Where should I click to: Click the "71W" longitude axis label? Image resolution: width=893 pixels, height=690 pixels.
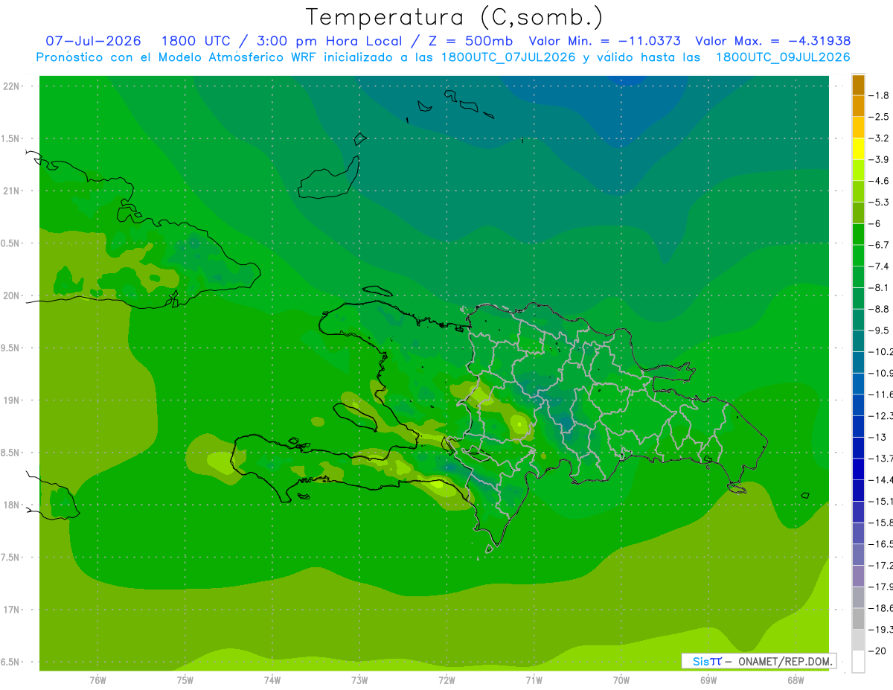tap(534, 680)
